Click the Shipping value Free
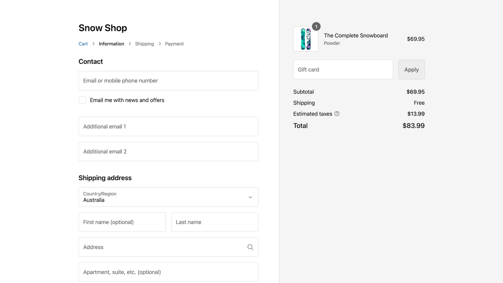The image size is (503, 283). [x=419, y=103]
